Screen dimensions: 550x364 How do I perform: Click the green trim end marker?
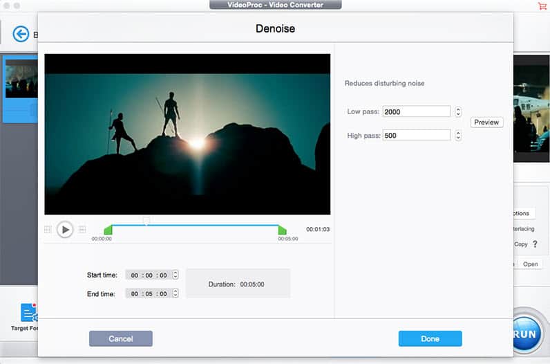[283, 230]
